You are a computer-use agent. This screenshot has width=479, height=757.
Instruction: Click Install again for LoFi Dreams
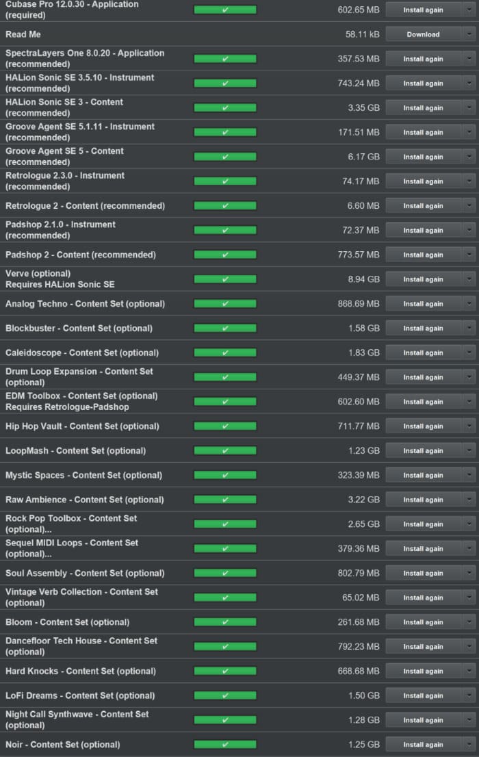(424, 695)
